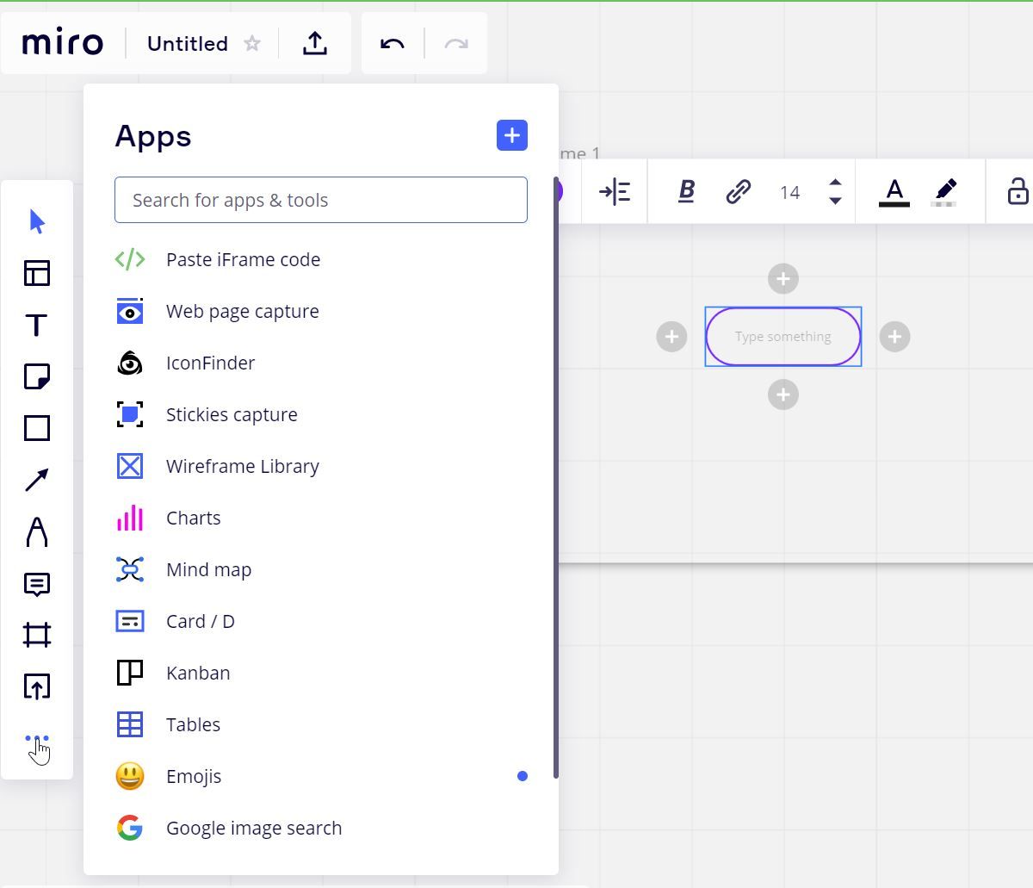Increase font size with up arrow
Viewport: 1033px width, 888px height.
tap(835, 183)
